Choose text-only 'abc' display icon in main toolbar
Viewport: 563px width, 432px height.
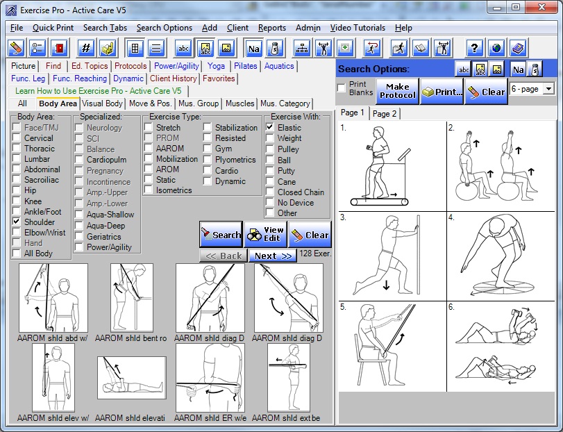click(x=183, y=48)
